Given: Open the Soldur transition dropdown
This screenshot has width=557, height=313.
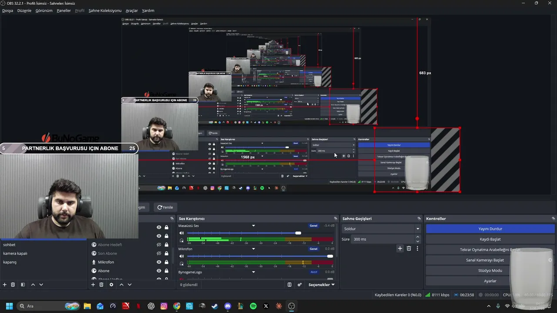Looking at the screenshot, I should [x=381, y=229].
